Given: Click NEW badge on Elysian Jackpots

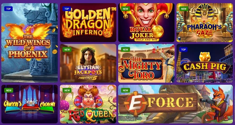Looking at the screenshot, I should click(67, 49).
